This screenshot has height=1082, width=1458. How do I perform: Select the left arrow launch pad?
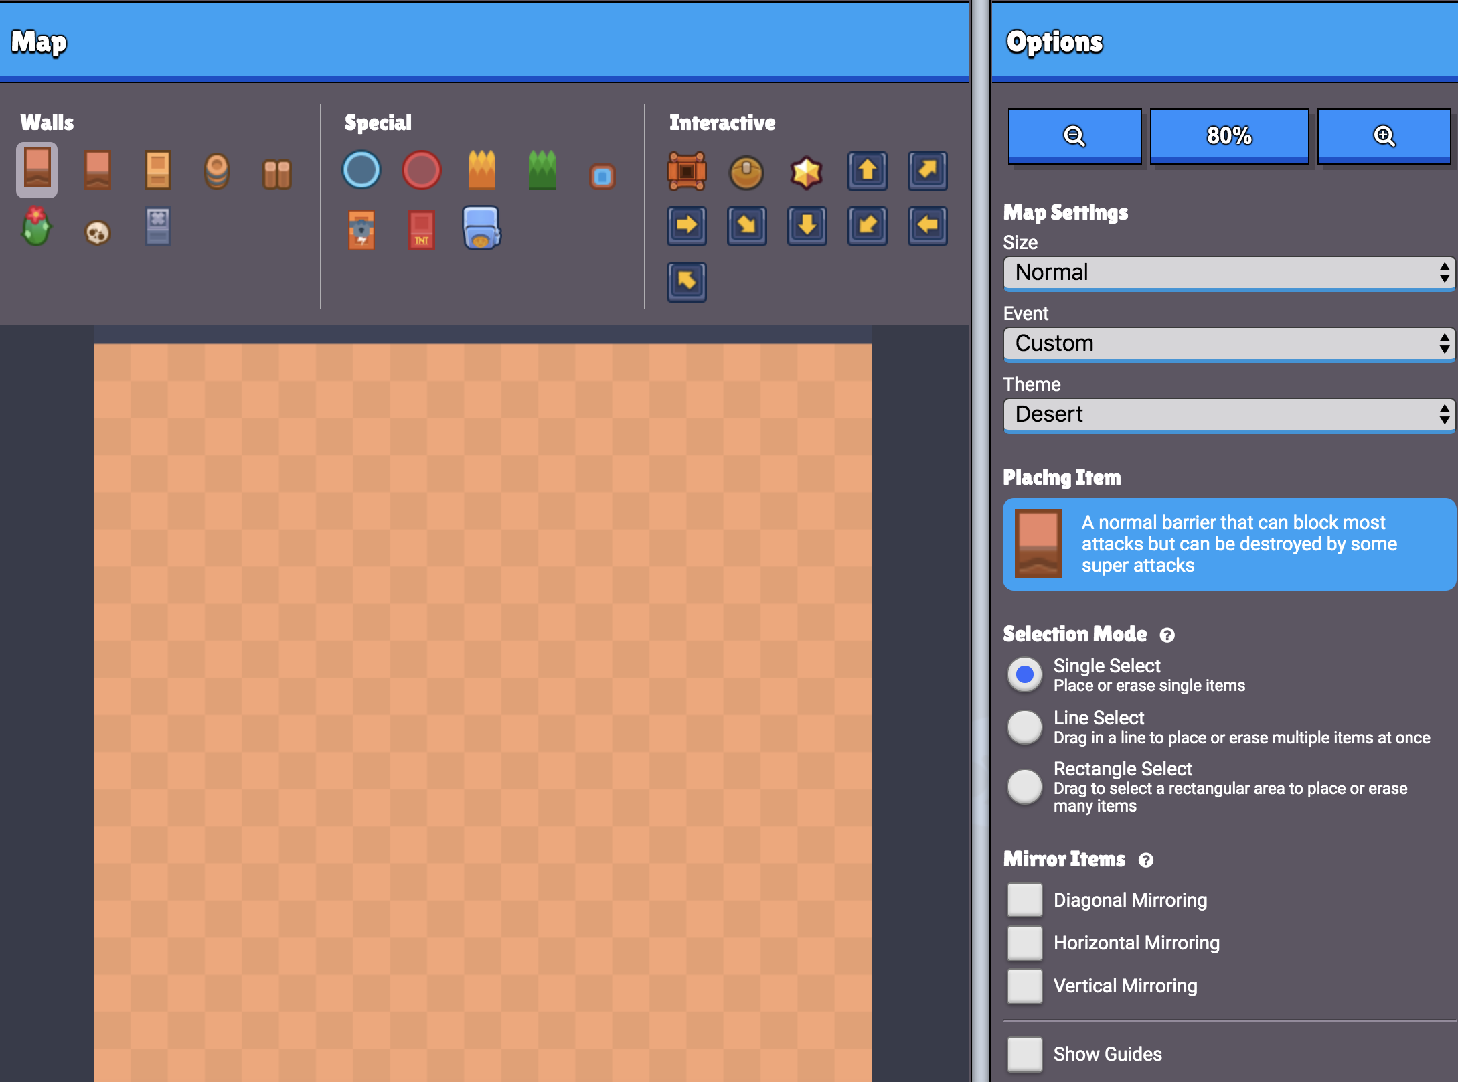928,226
